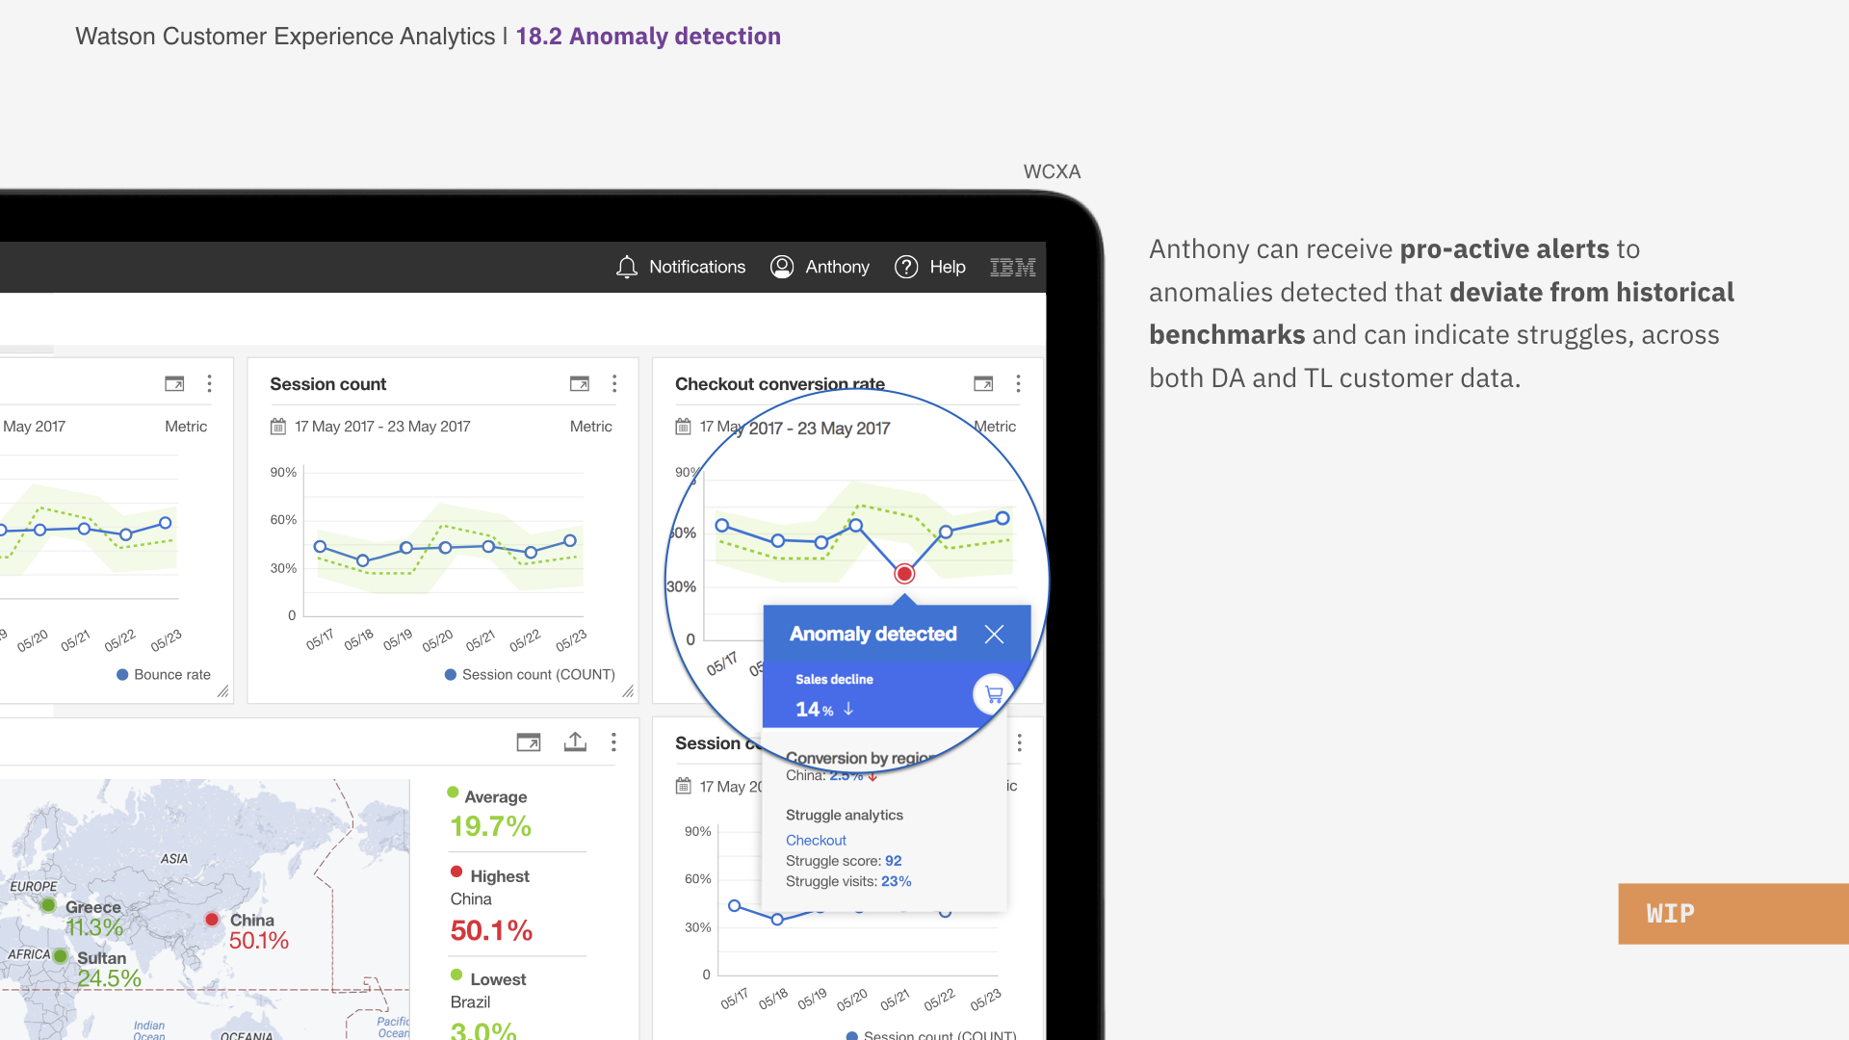Viewport: 1849px width, 1040px height.
Task: Select Metric in Checkout conversion rate widget
Action: point(995,427)
